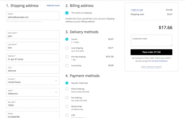
Task: Click the Zip code field
Action: [x=33, y=104]
